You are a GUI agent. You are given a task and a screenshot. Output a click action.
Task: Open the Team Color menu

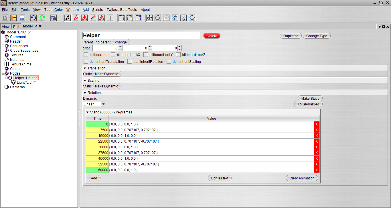[54, 10]
